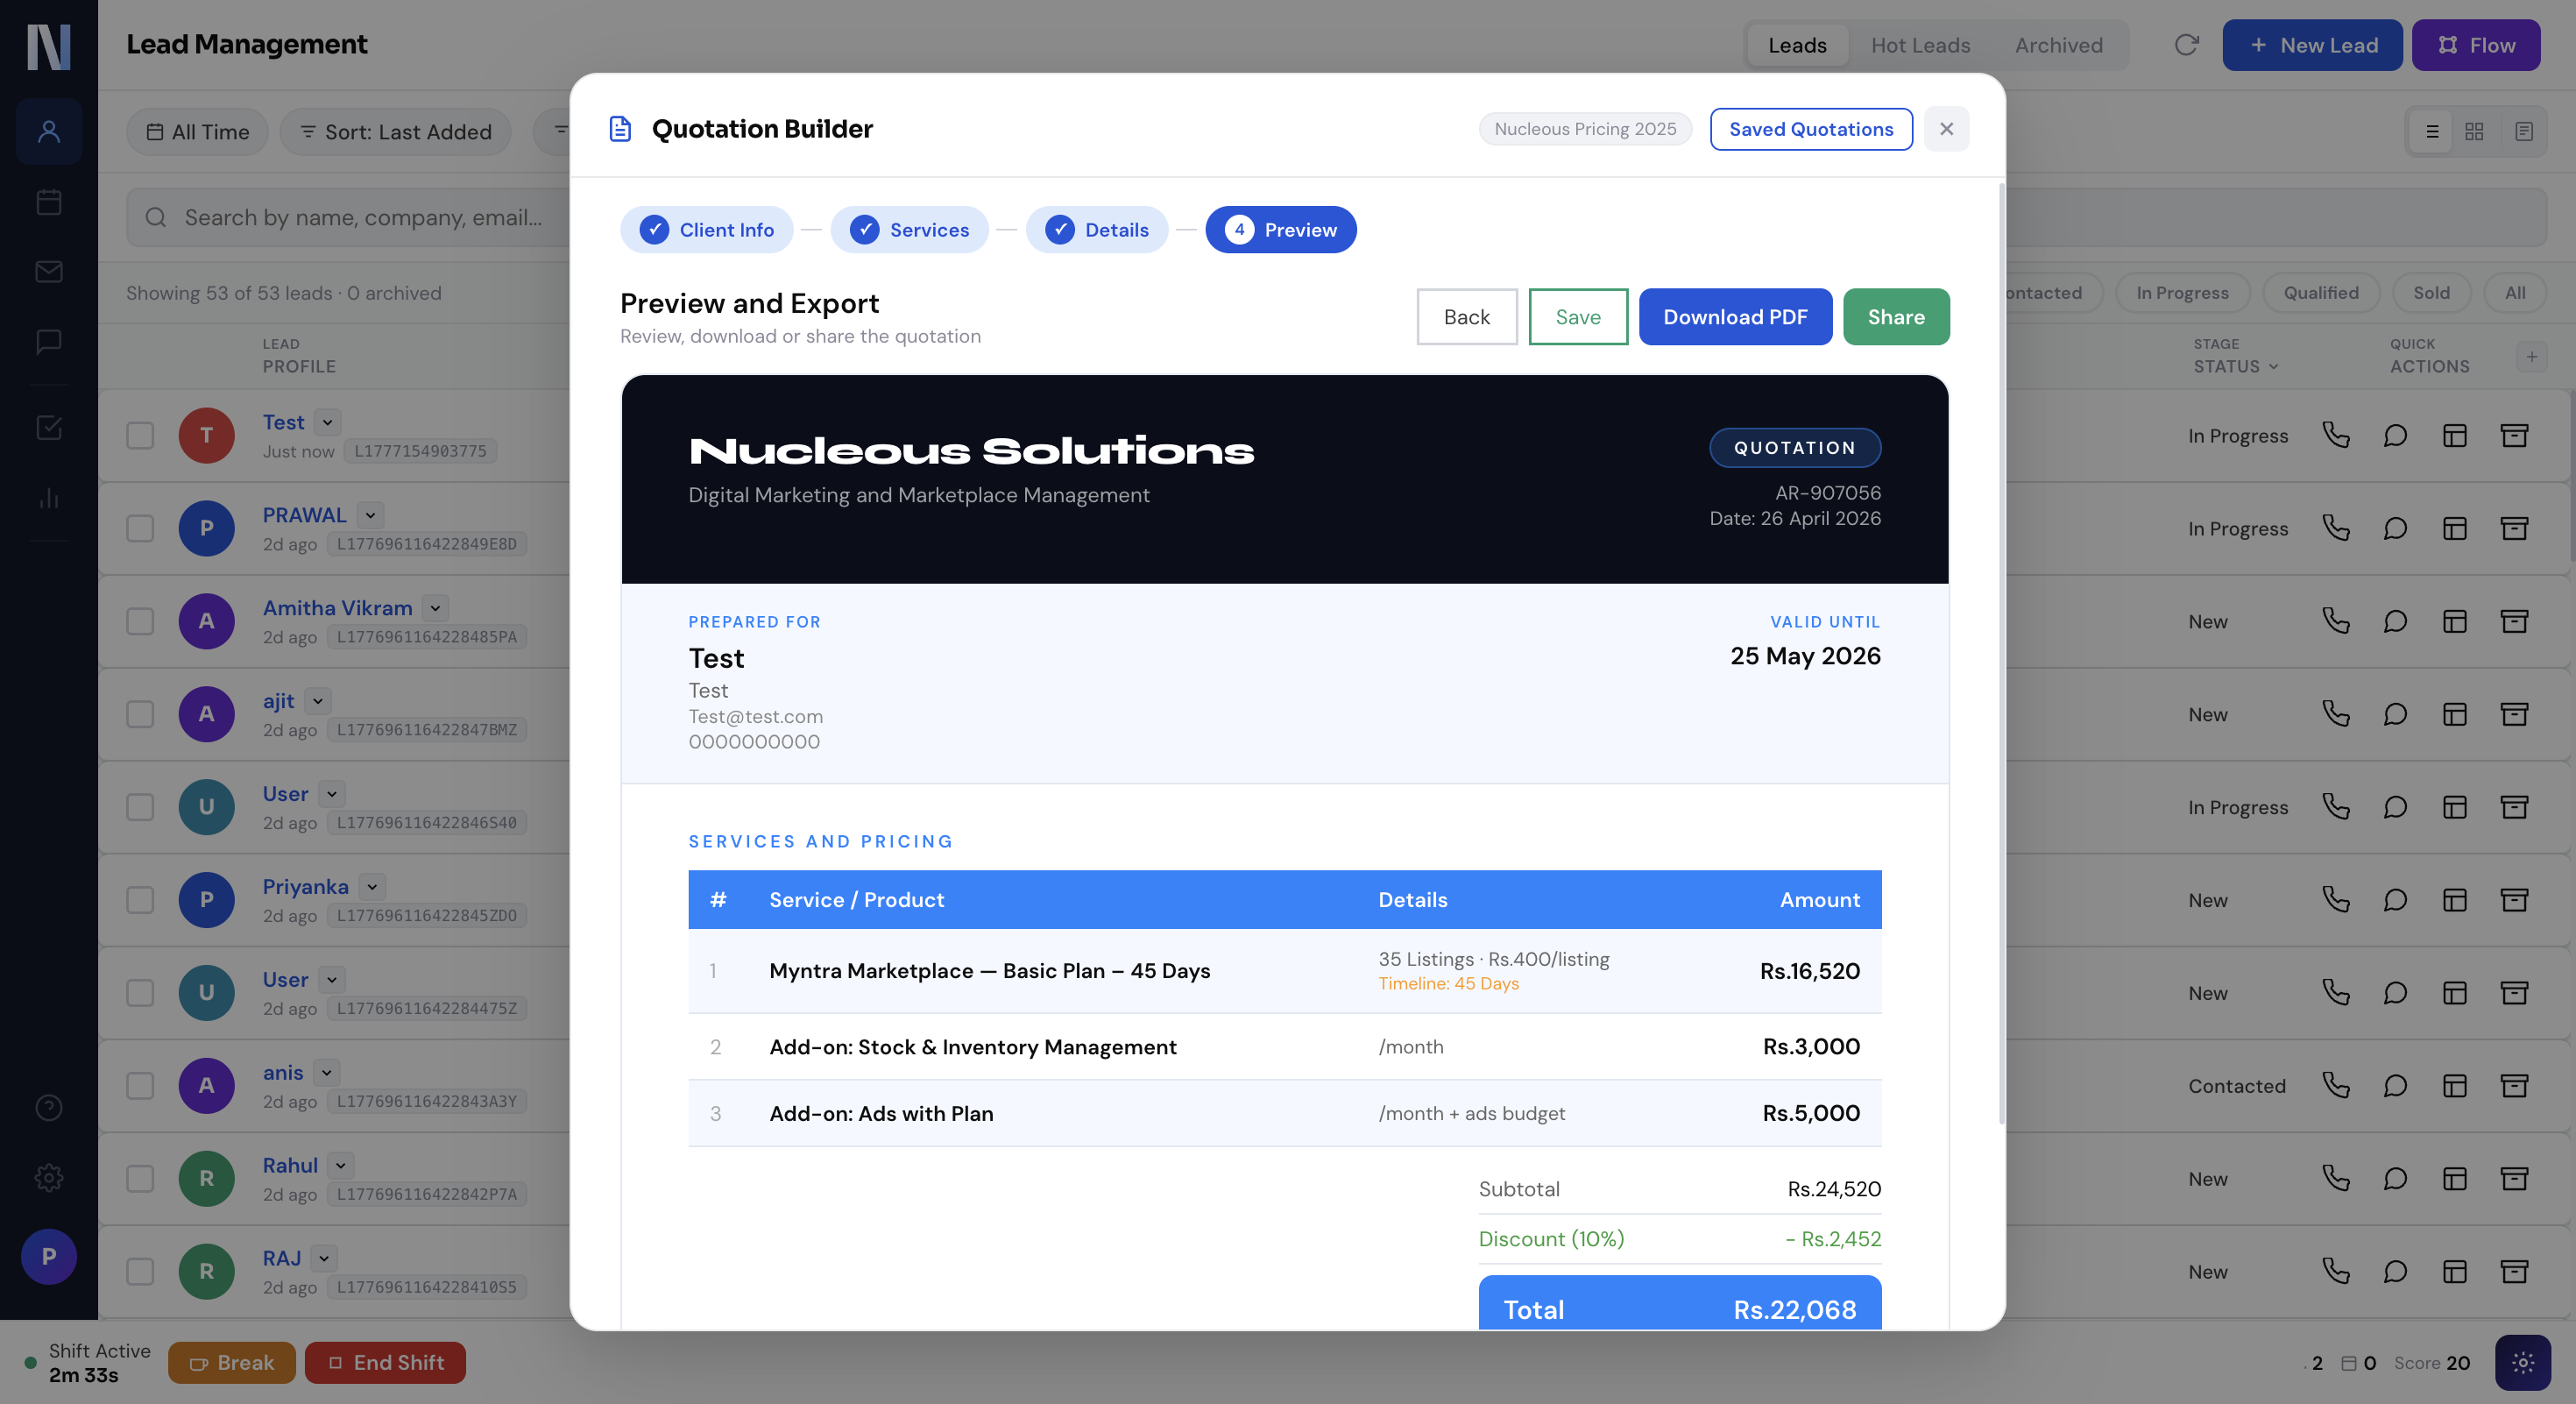Image resolution: width=2576 pixels, height=1404 pixels.
Task: Click the End Shift button
Action: tap(385, 1362)
